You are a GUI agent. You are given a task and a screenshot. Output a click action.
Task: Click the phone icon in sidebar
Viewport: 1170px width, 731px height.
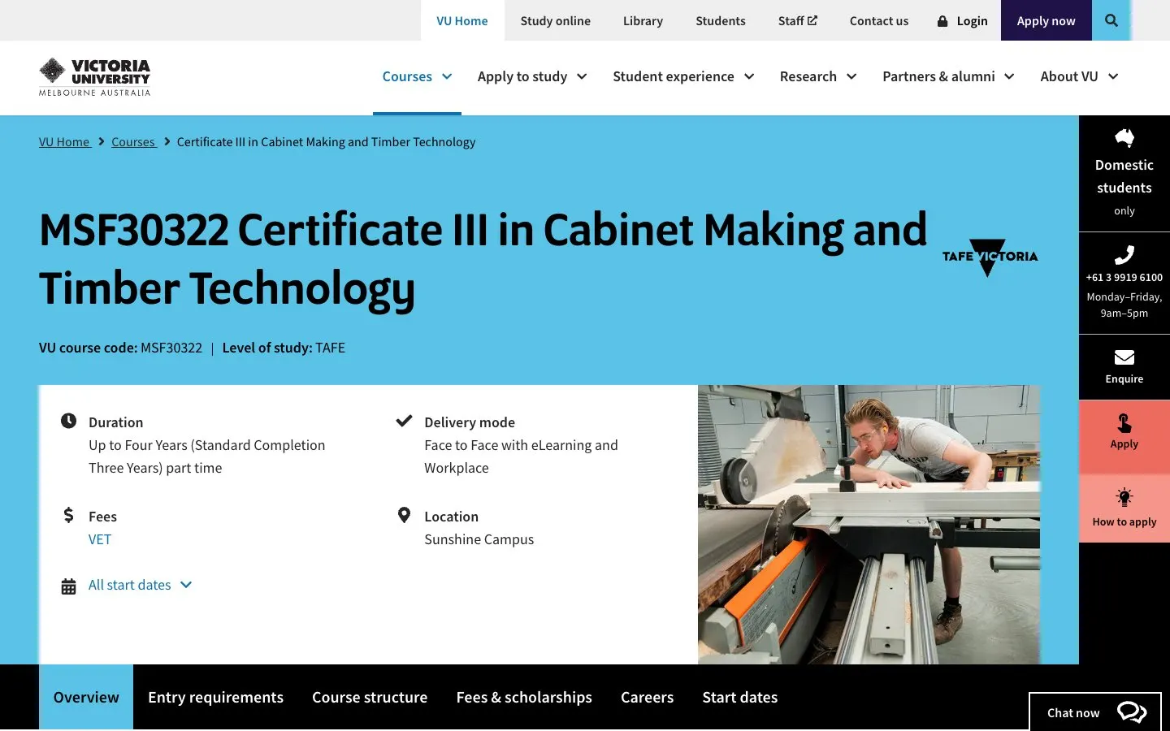coord(1124,255)
